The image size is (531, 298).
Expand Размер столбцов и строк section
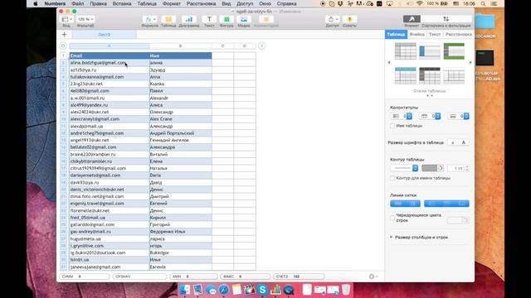tap(392, 238)
